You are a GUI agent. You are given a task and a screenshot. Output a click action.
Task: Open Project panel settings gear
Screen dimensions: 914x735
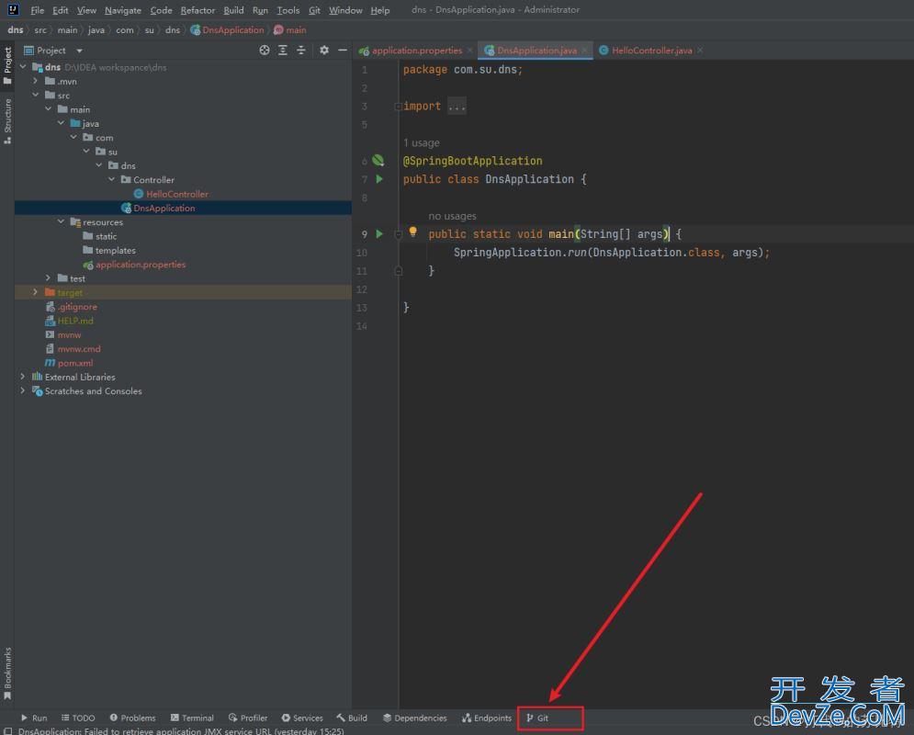tap(324, 51)
